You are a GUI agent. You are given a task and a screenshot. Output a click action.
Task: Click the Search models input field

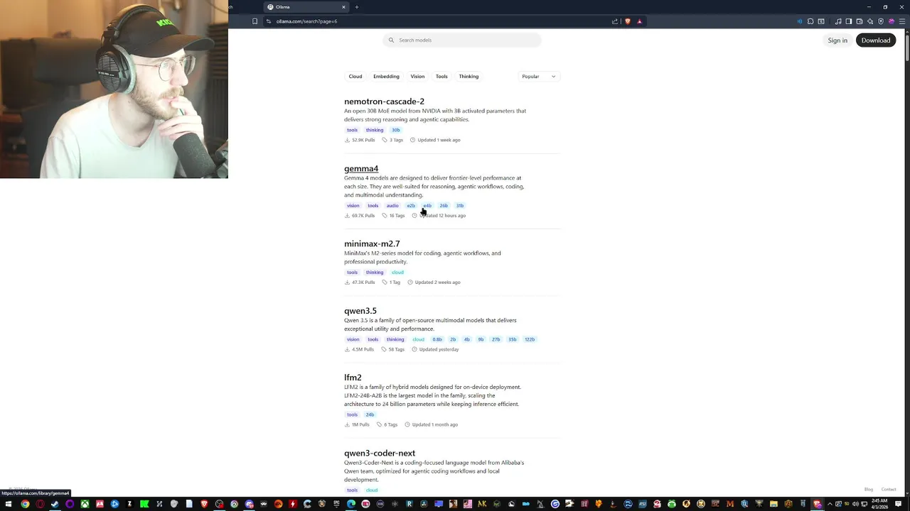(x=462, y=40)
